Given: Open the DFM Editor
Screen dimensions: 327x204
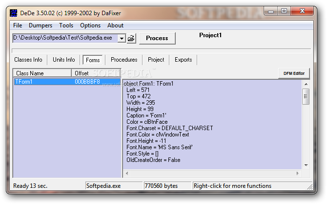Looking at the screenshot, I should pos(294,73).
